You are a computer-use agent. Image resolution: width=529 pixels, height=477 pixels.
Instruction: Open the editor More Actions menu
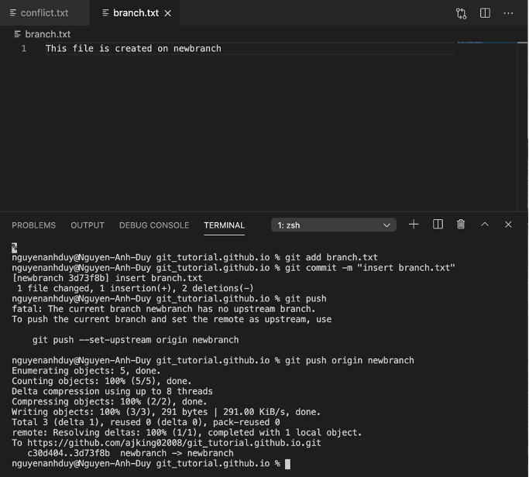508,13
